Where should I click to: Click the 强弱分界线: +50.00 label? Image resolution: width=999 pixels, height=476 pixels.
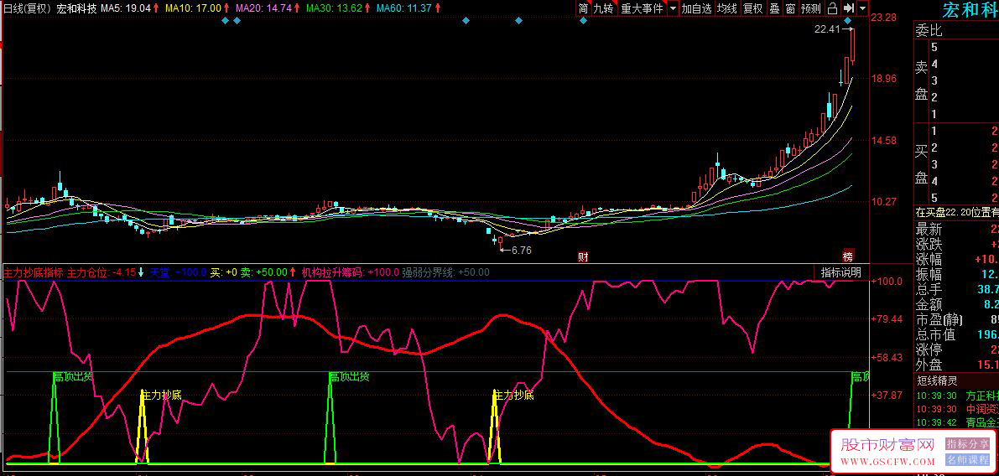click(446, 272)
